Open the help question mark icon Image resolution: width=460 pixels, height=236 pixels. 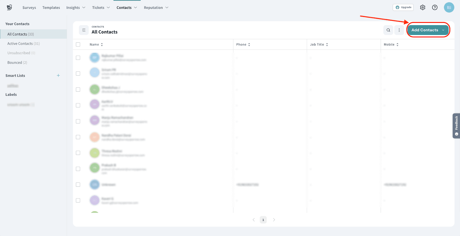pos(435,7)
